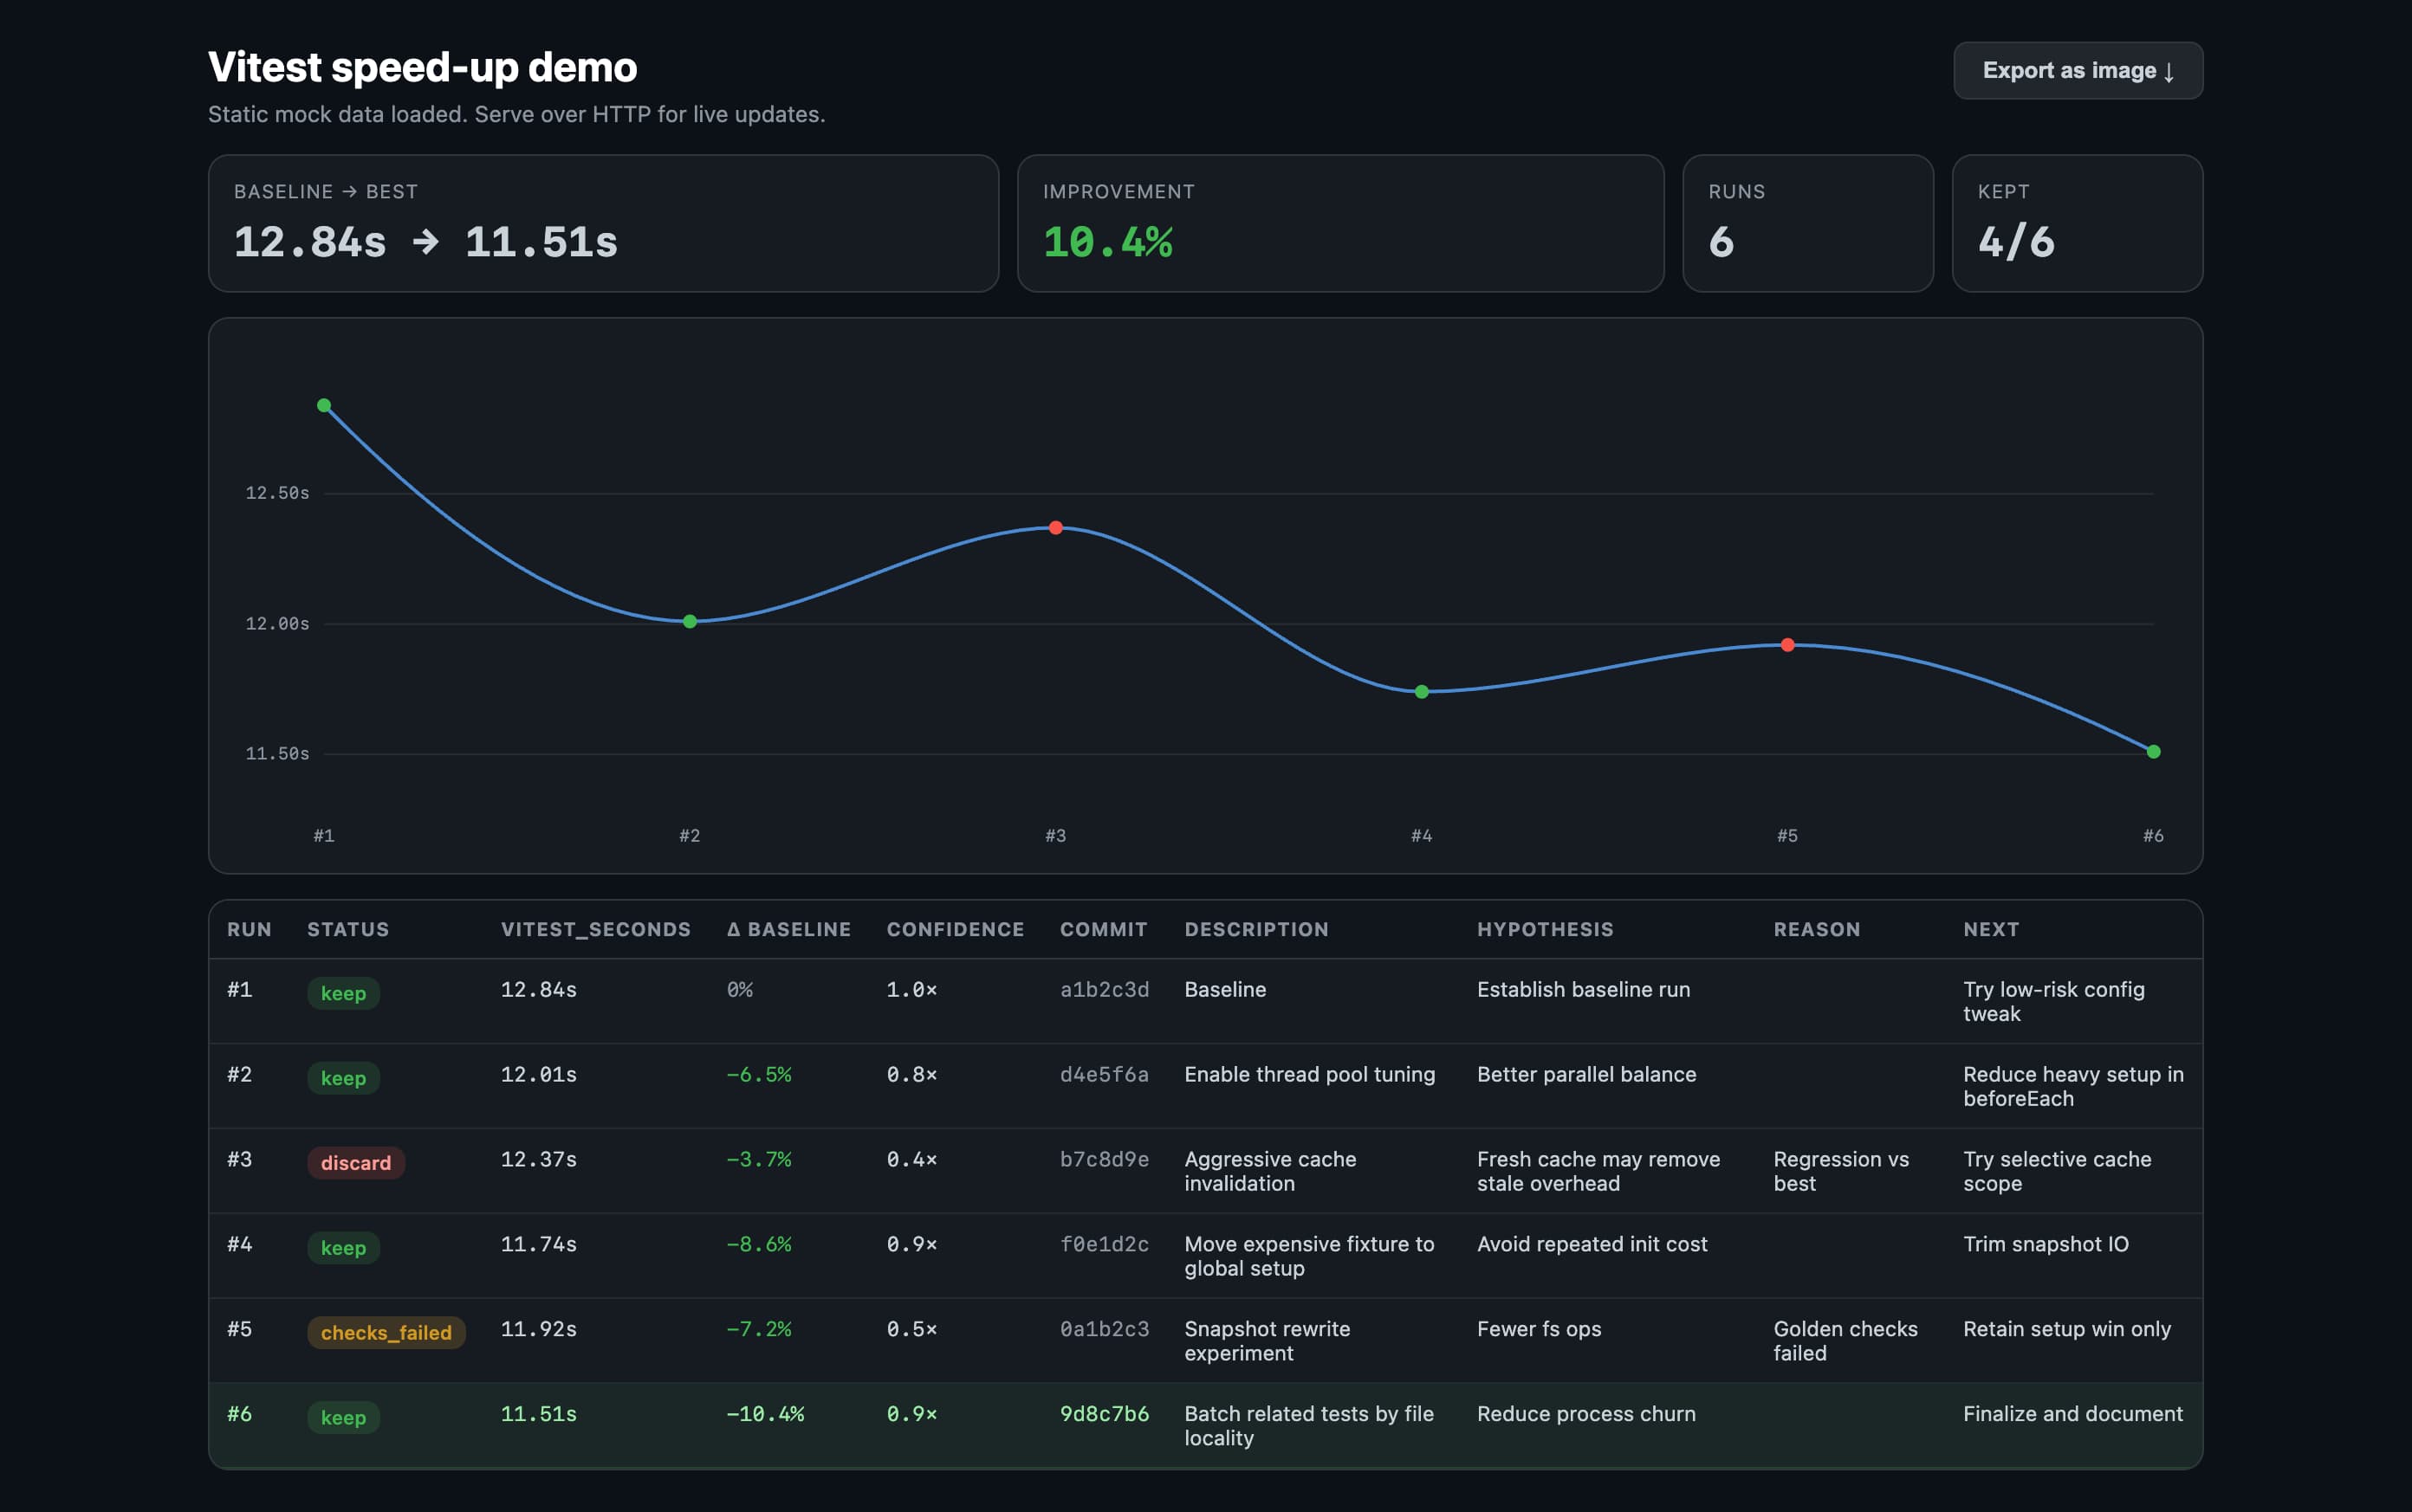Sort by the VITEST_SECONDS column header

(x=596, y=929)
